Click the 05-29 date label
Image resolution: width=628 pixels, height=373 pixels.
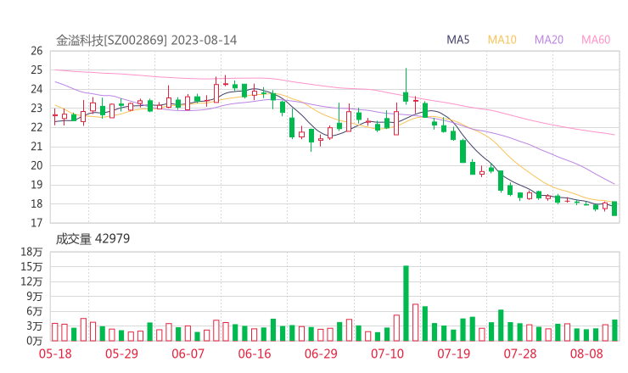(121, 354)
